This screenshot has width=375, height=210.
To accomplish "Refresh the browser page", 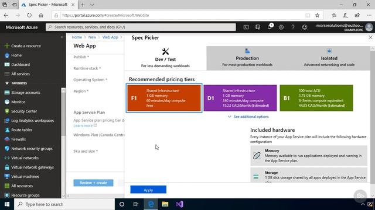I will click(29, 15).
